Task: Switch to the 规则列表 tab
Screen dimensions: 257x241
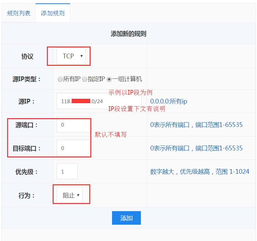Action: [19, 13]
